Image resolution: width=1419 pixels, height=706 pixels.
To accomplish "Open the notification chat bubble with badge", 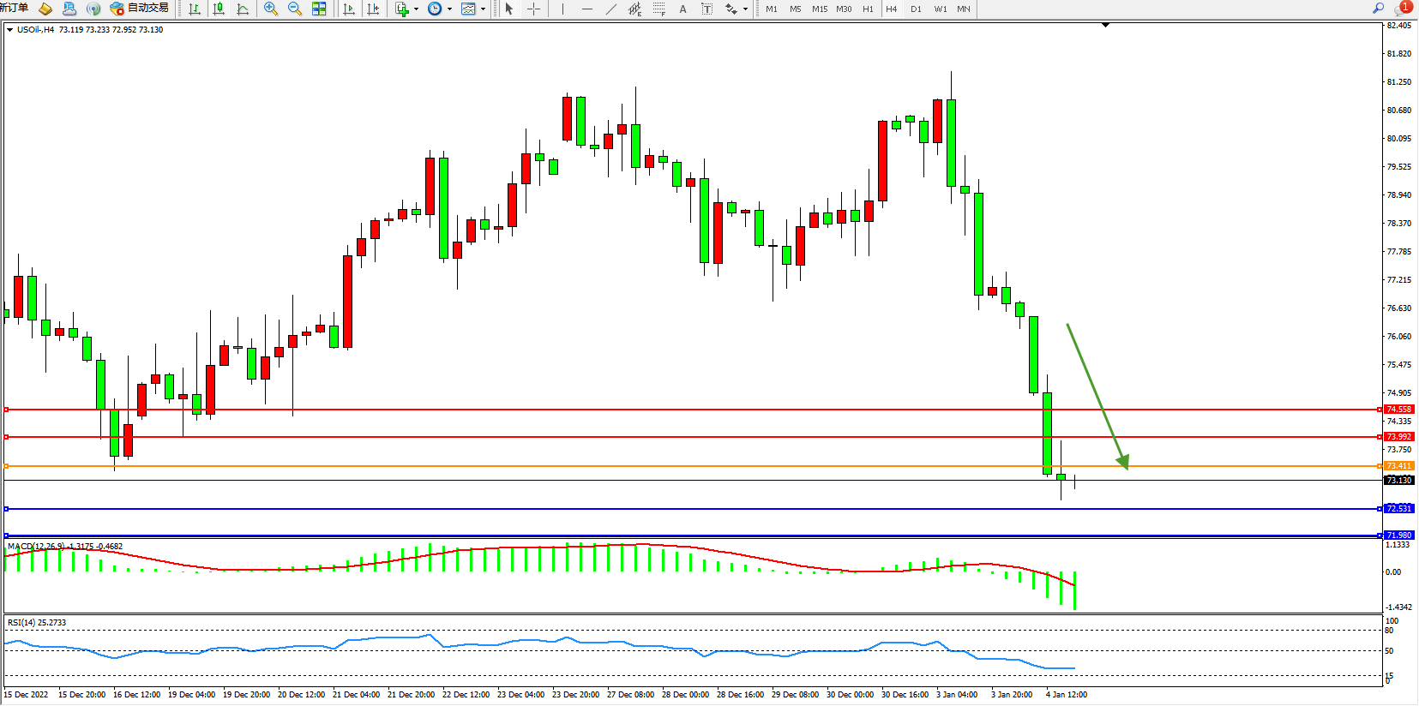I will pos(1402,9).
